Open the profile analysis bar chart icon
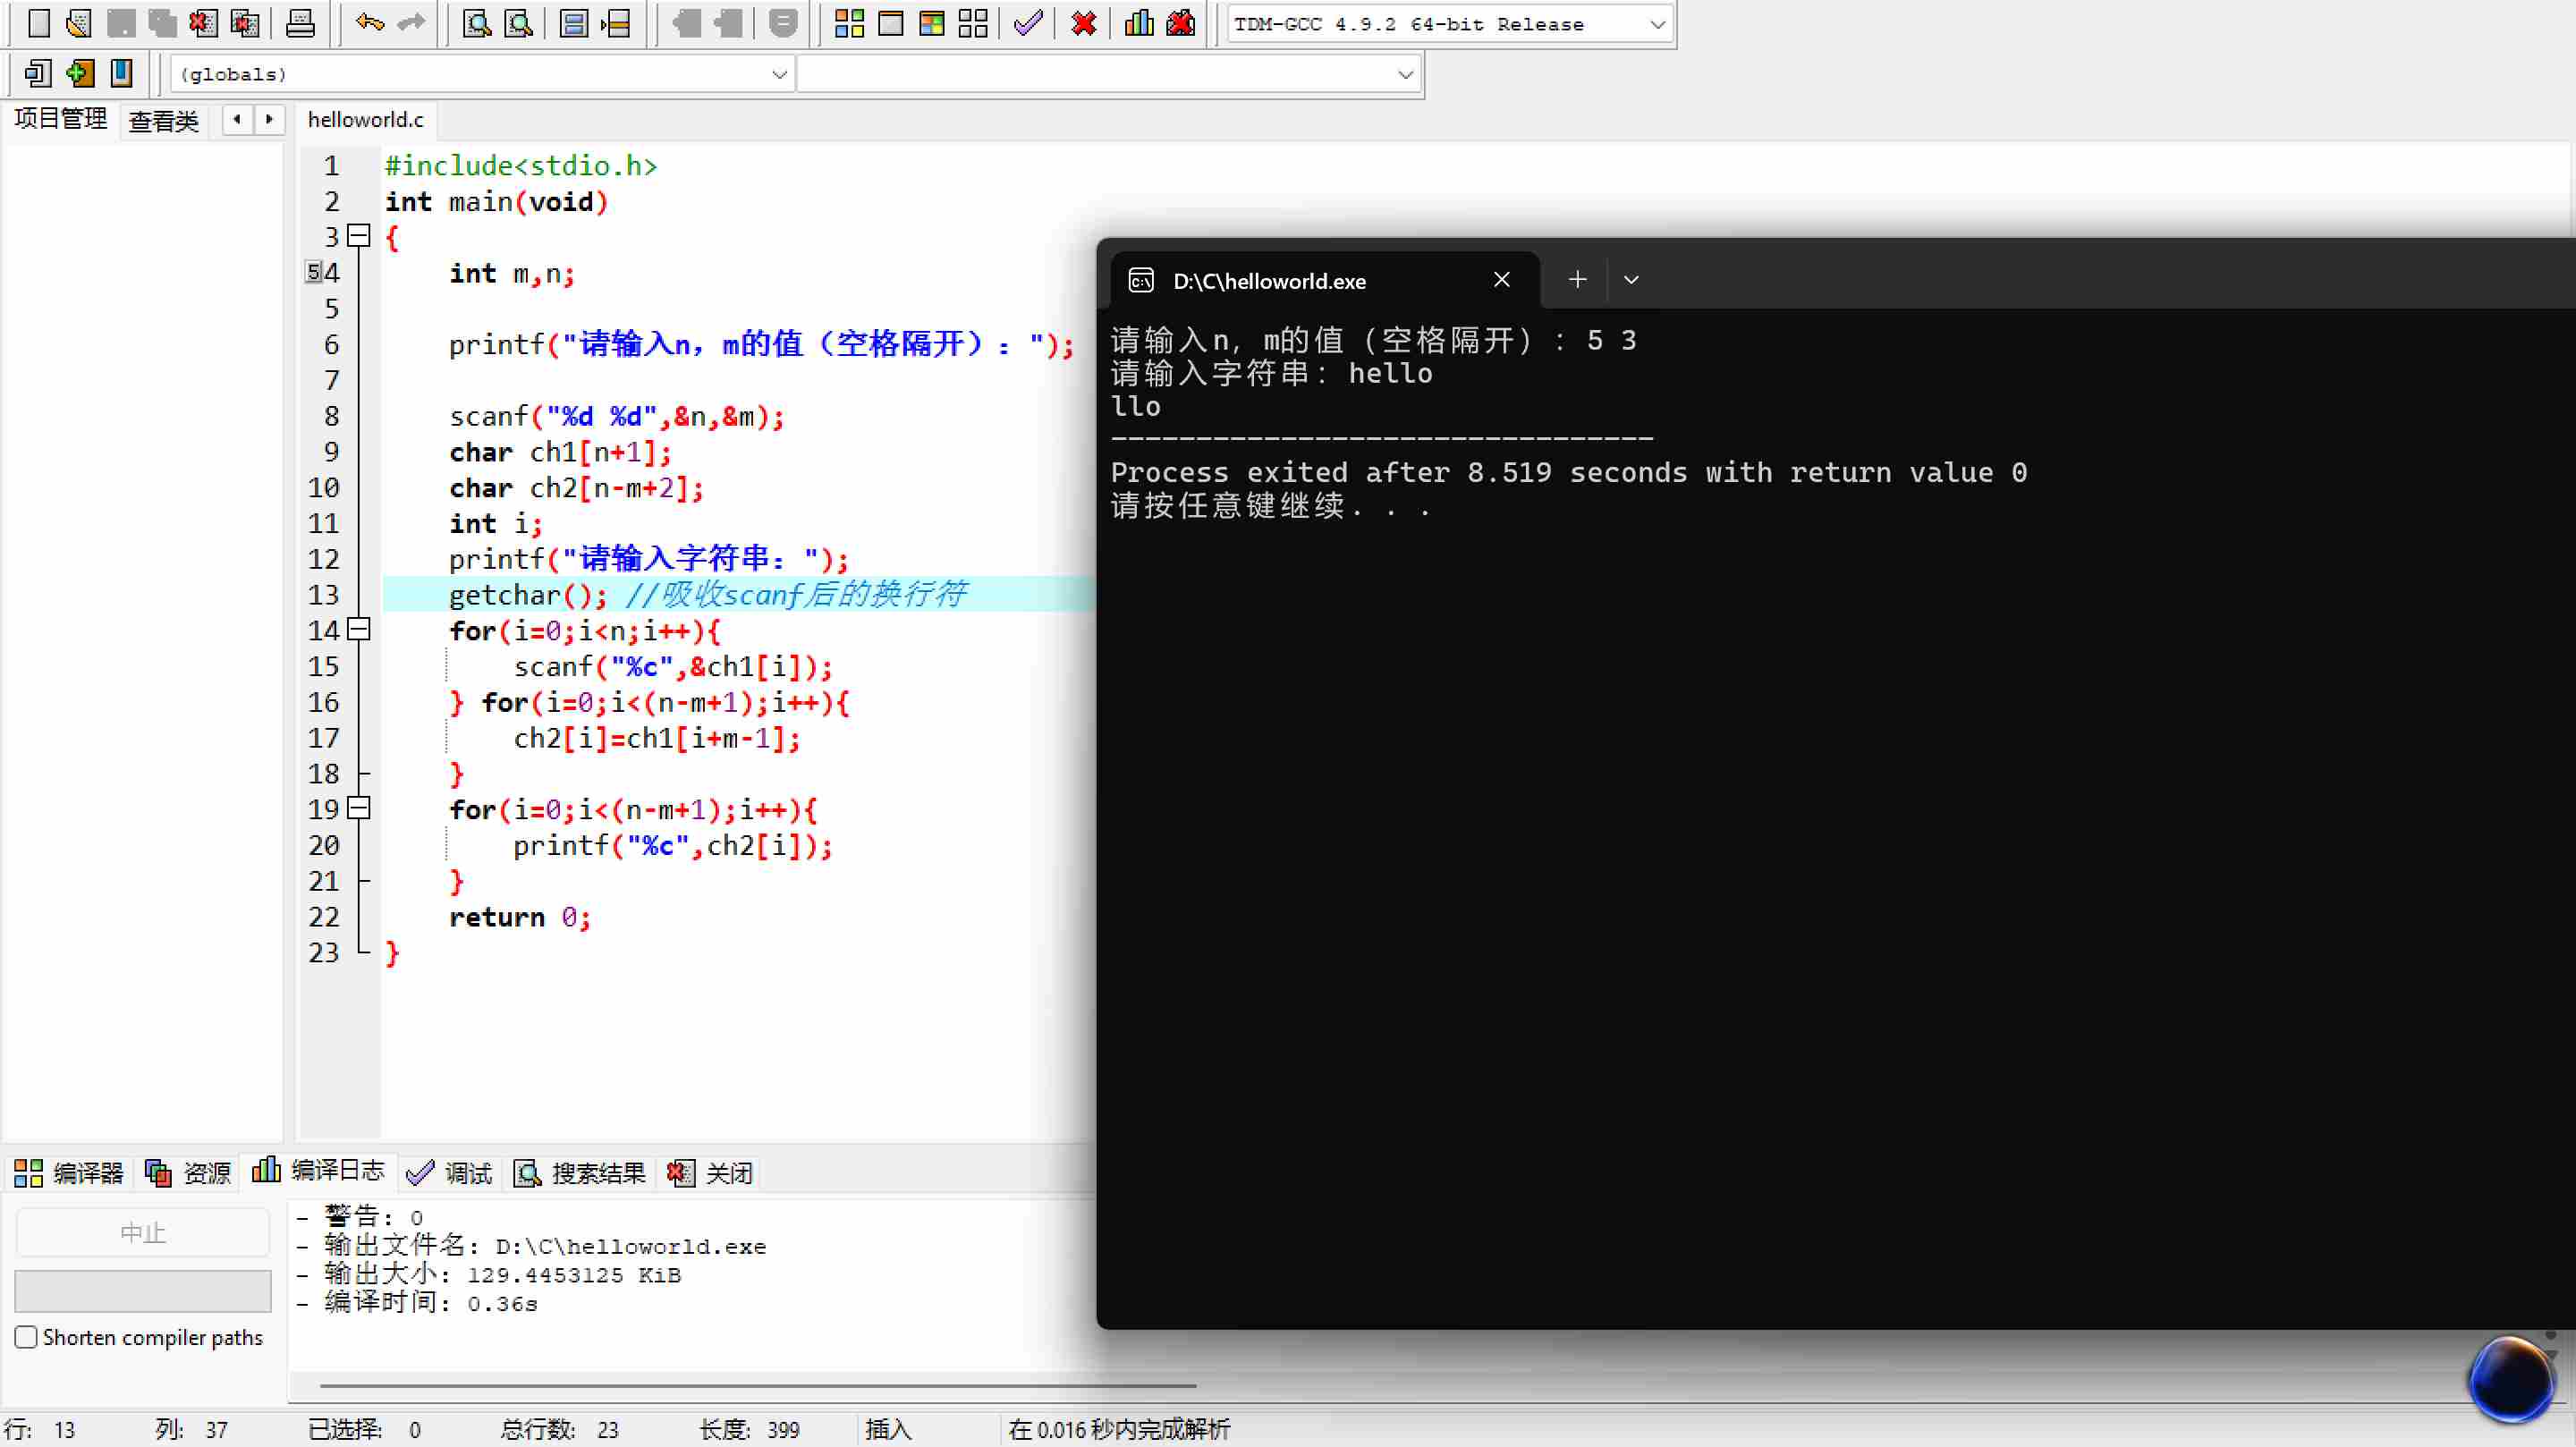The height and width of the screenshot is (1447, 2576). [1139, 23]
